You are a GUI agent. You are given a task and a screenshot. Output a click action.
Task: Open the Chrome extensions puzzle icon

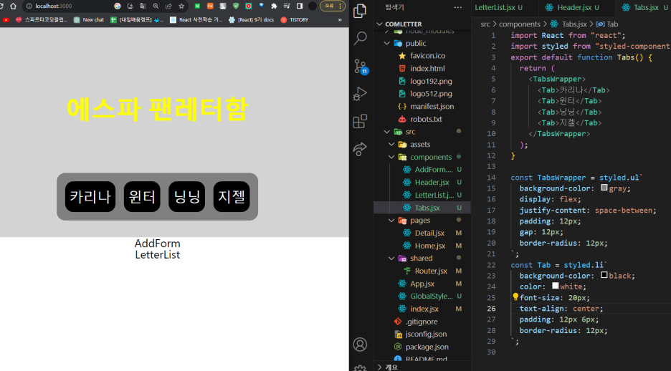click(x=275, y=6)
